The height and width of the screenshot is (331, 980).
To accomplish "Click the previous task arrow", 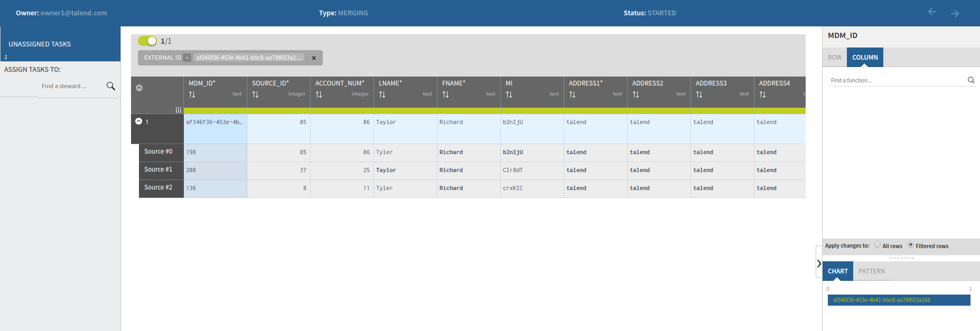I will [x=932, y=12].
